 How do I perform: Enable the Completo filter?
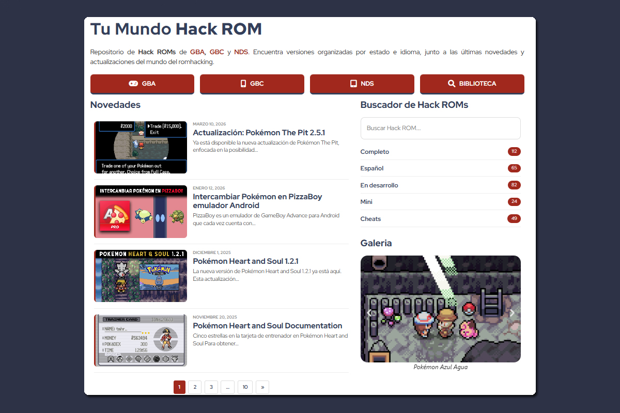[375, 151]
